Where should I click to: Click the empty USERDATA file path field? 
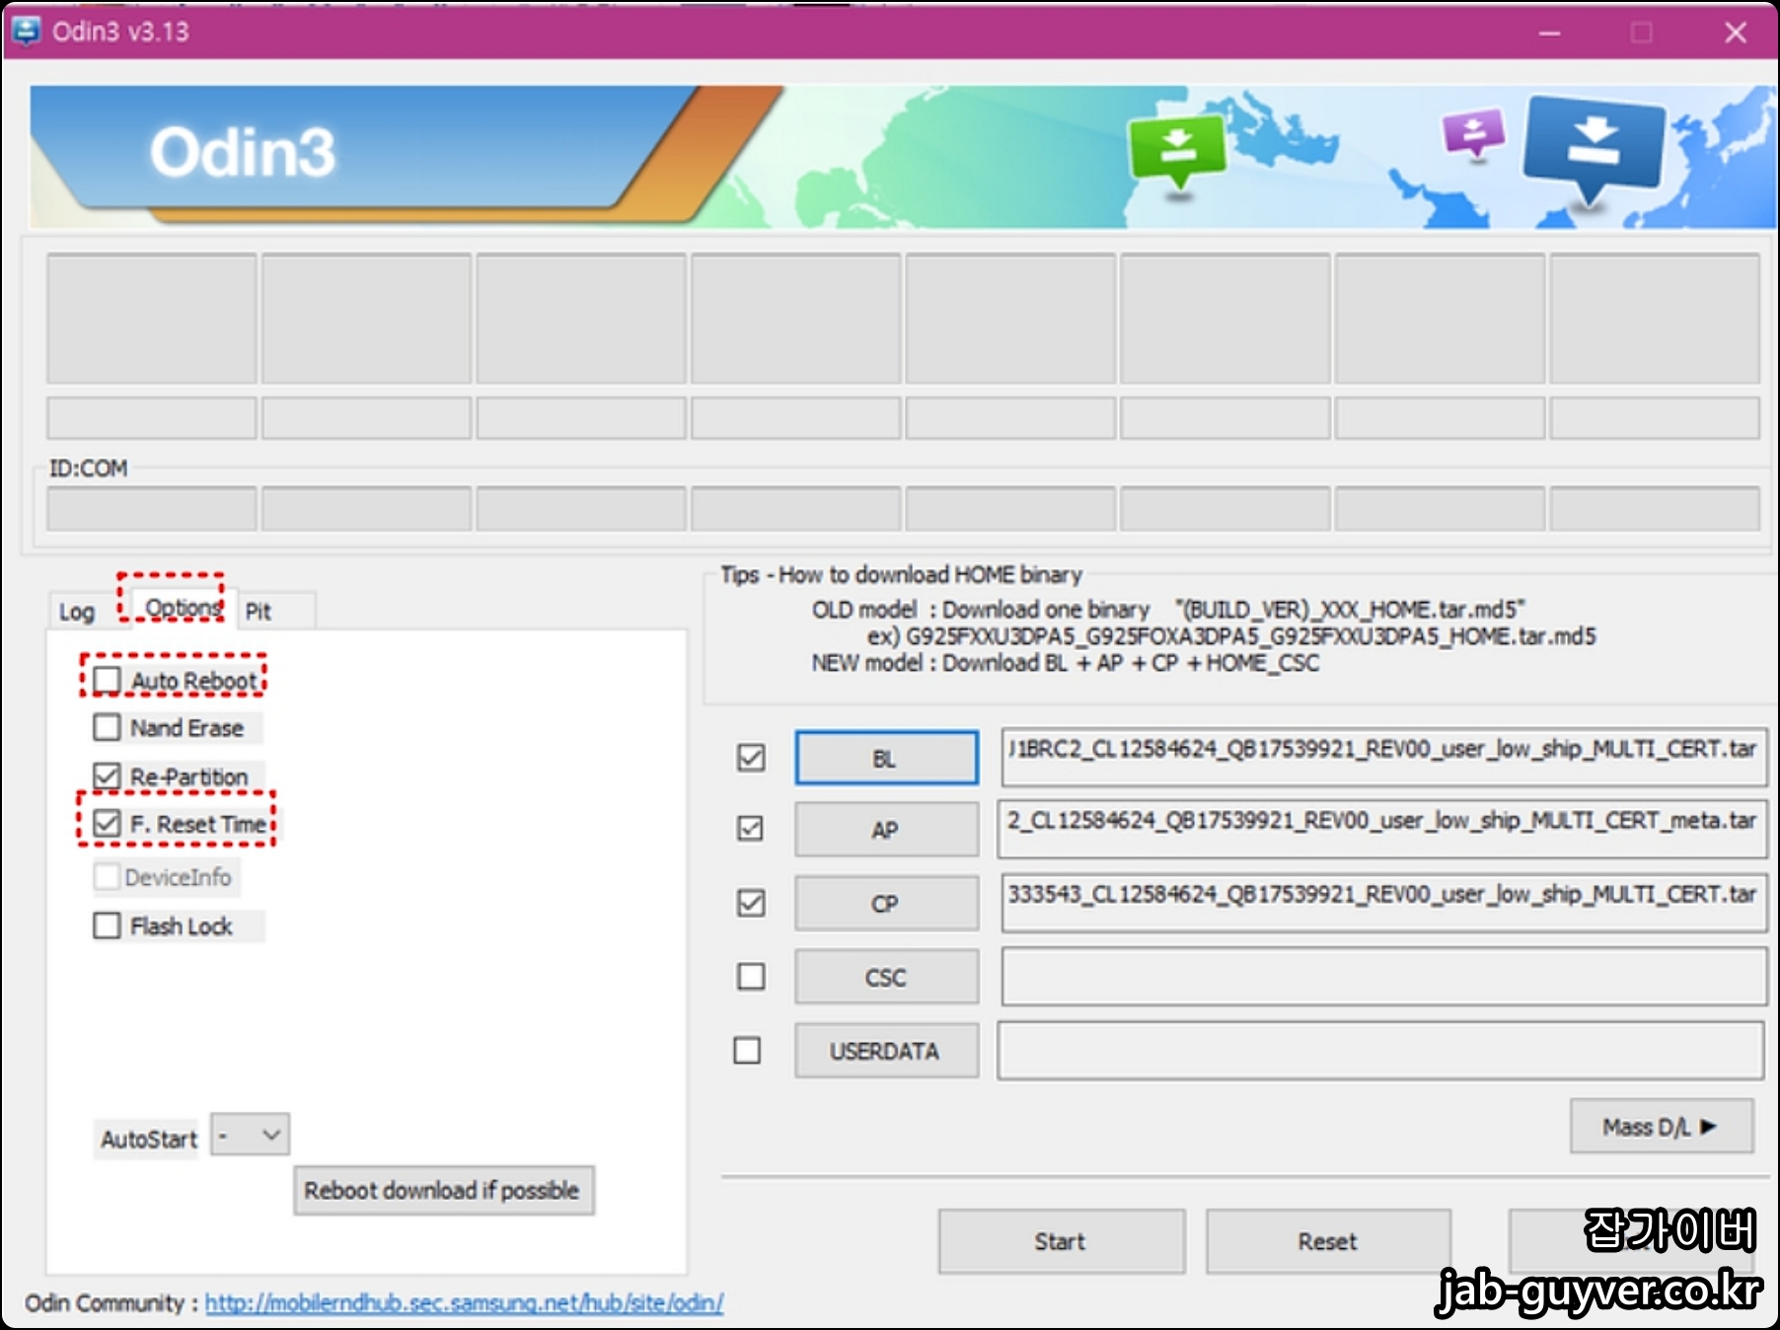pyautogui.click(x=1380, y=1051)
